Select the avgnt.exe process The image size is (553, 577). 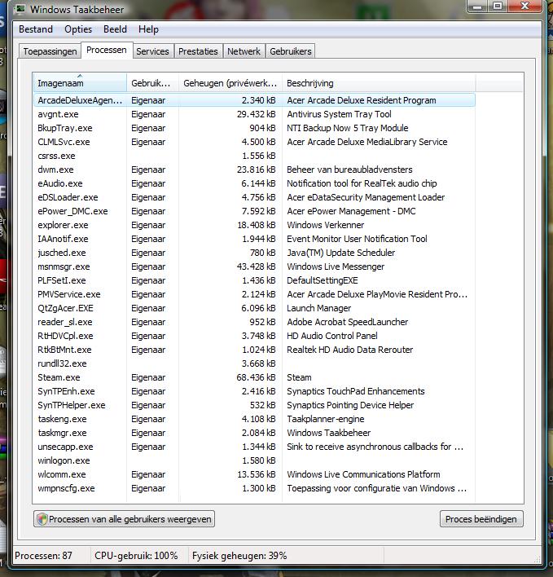(254, 114)
